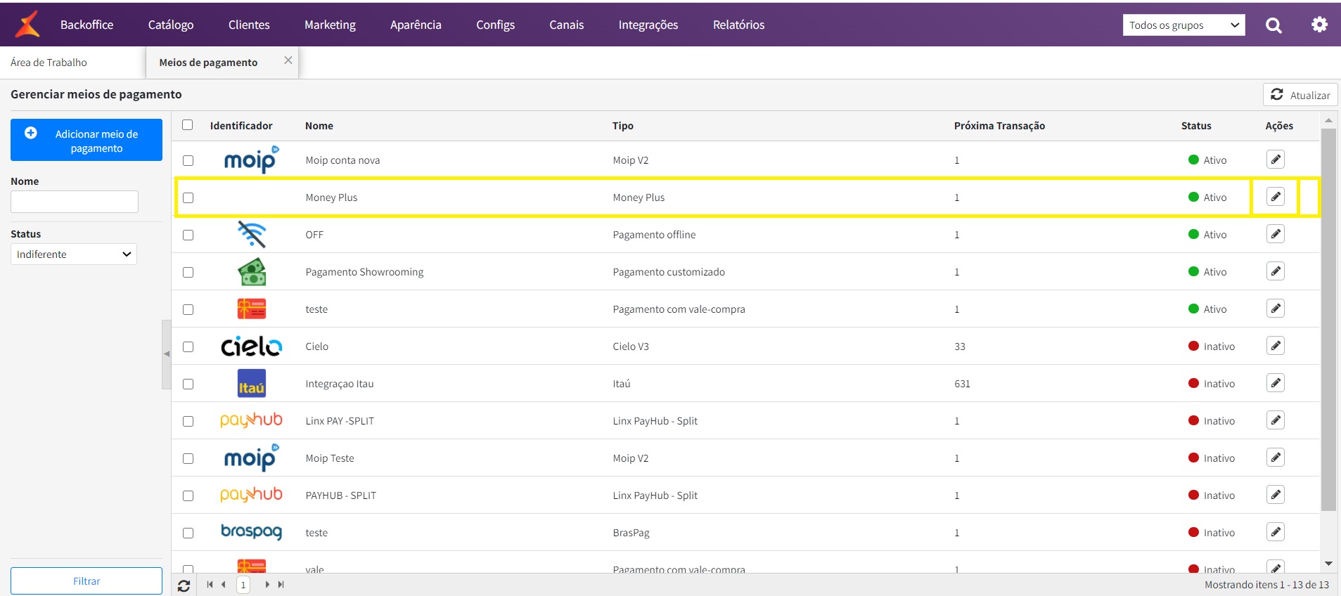Click the vertical scrollbar of the grid
Viewport: 1341px width, 596px height.
pyautogui.click(x=1328, y=319)
